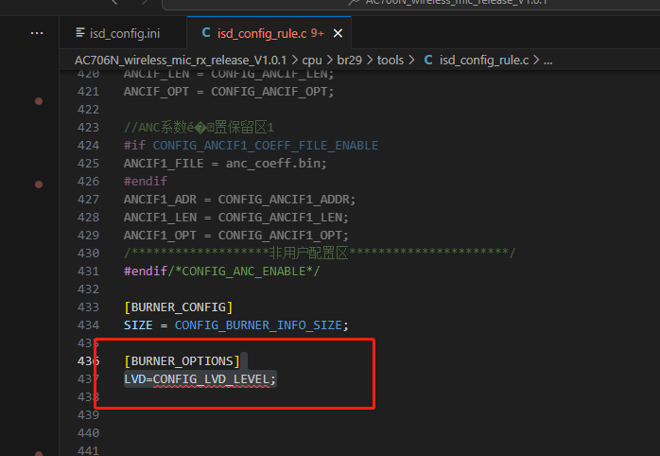660x456 pixels.
Task: Open the cpu breadcrumb folder
Action: pos(312,61)
